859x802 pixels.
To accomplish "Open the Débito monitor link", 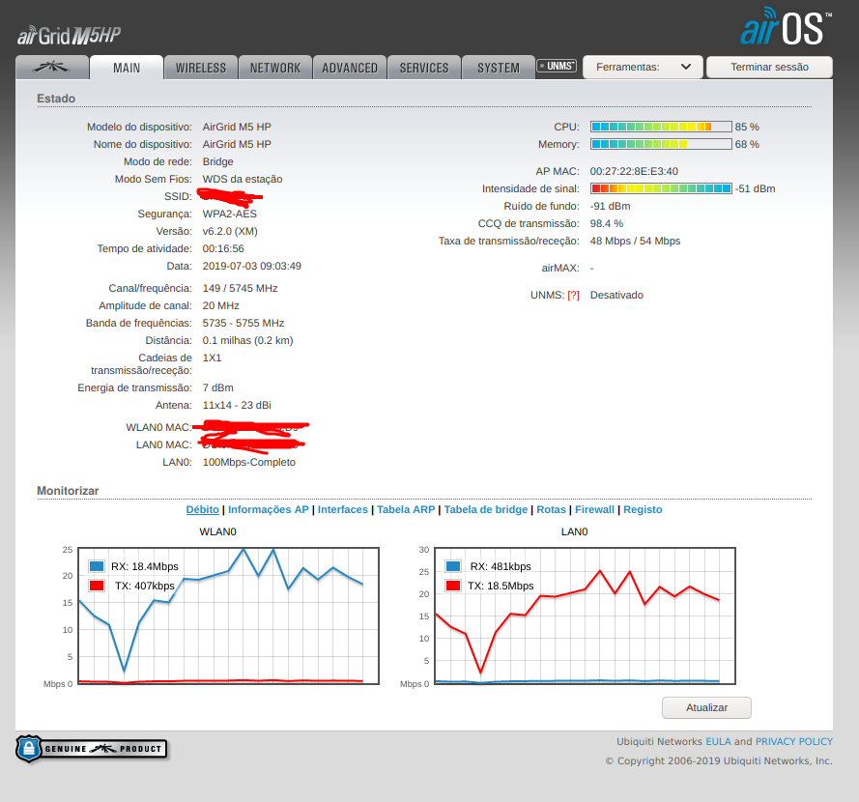I will [202, 509].
